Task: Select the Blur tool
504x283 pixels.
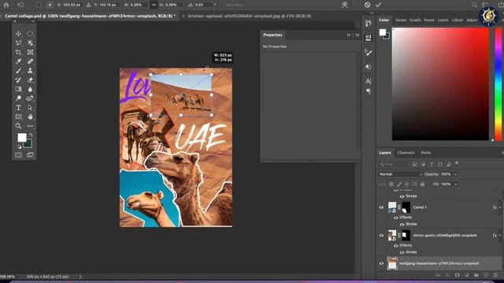Action: coord(30,89)
